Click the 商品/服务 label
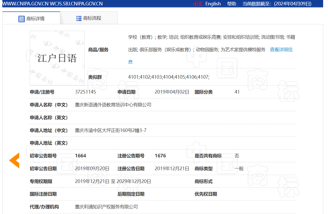Viewport: 328px width, 214px height. (x=98, y=50)
